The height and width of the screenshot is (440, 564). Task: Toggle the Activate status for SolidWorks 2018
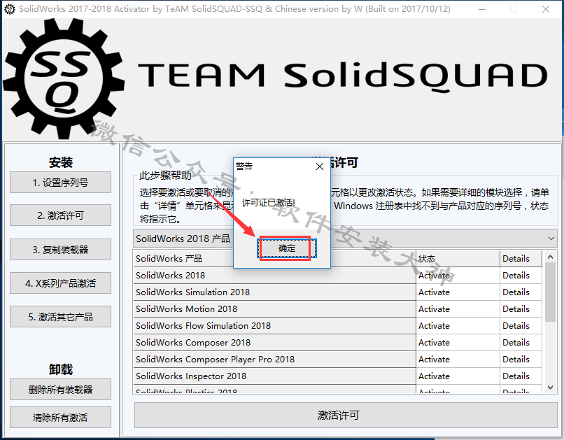coord(458,276)
